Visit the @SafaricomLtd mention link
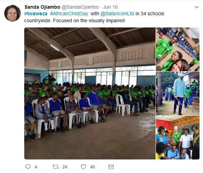Screen dimensions: 203x173 pos(117,14)
